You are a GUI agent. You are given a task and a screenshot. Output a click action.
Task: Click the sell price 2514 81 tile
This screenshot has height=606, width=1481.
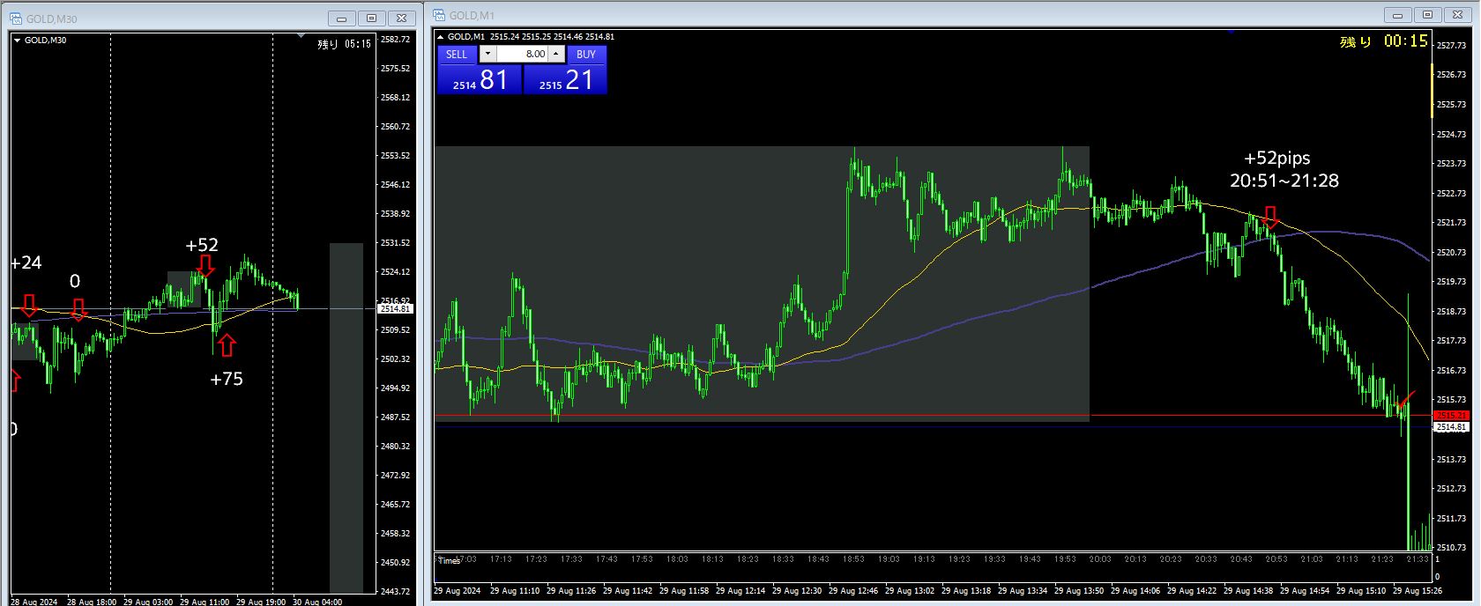point(480,79)
